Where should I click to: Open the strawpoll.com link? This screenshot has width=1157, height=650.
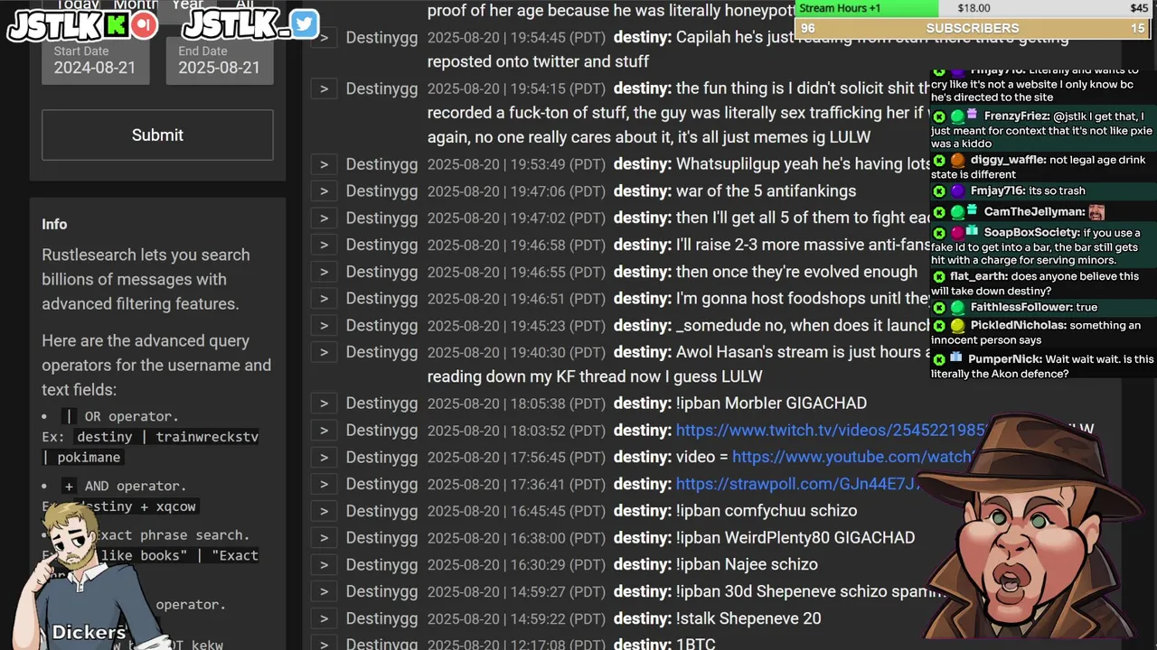point(798,484)
